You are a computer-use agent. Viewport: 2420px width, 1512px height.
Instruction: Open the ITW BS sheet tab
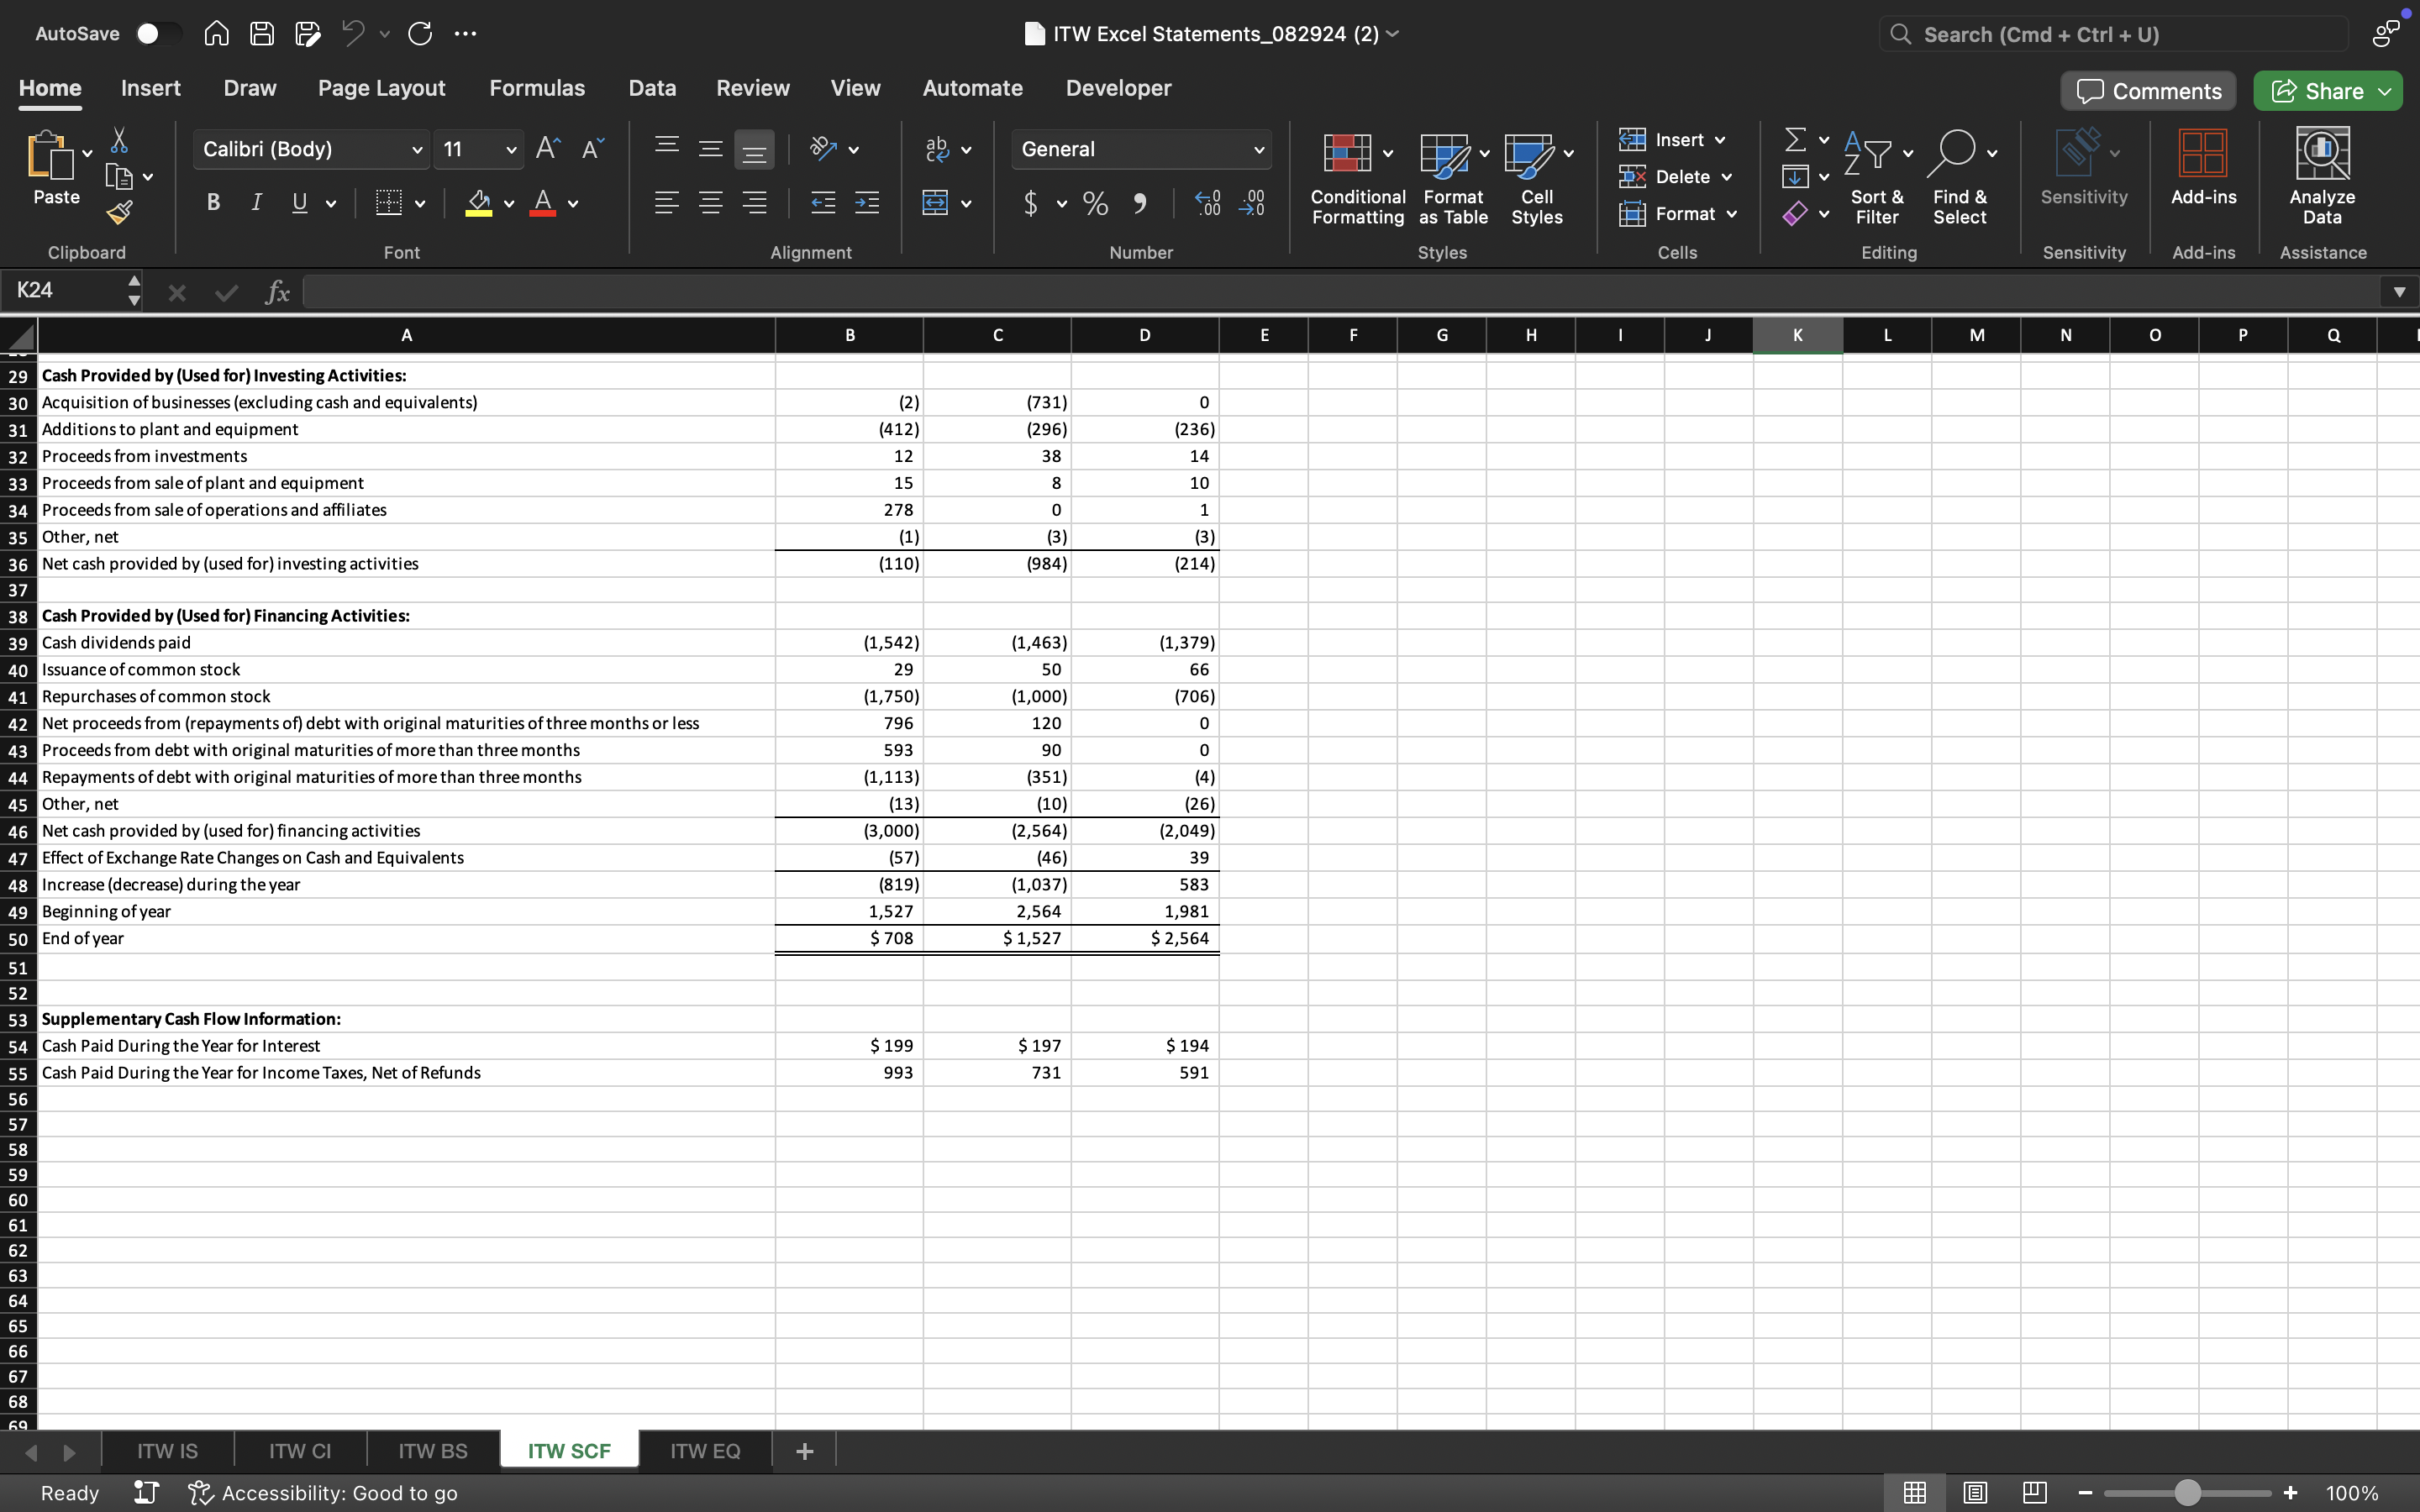tap(432, 1450)
